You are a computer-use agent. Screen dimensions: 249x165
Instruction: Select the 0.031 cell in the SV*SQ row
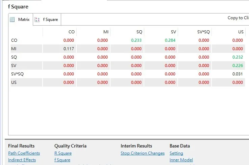(238, 74)
